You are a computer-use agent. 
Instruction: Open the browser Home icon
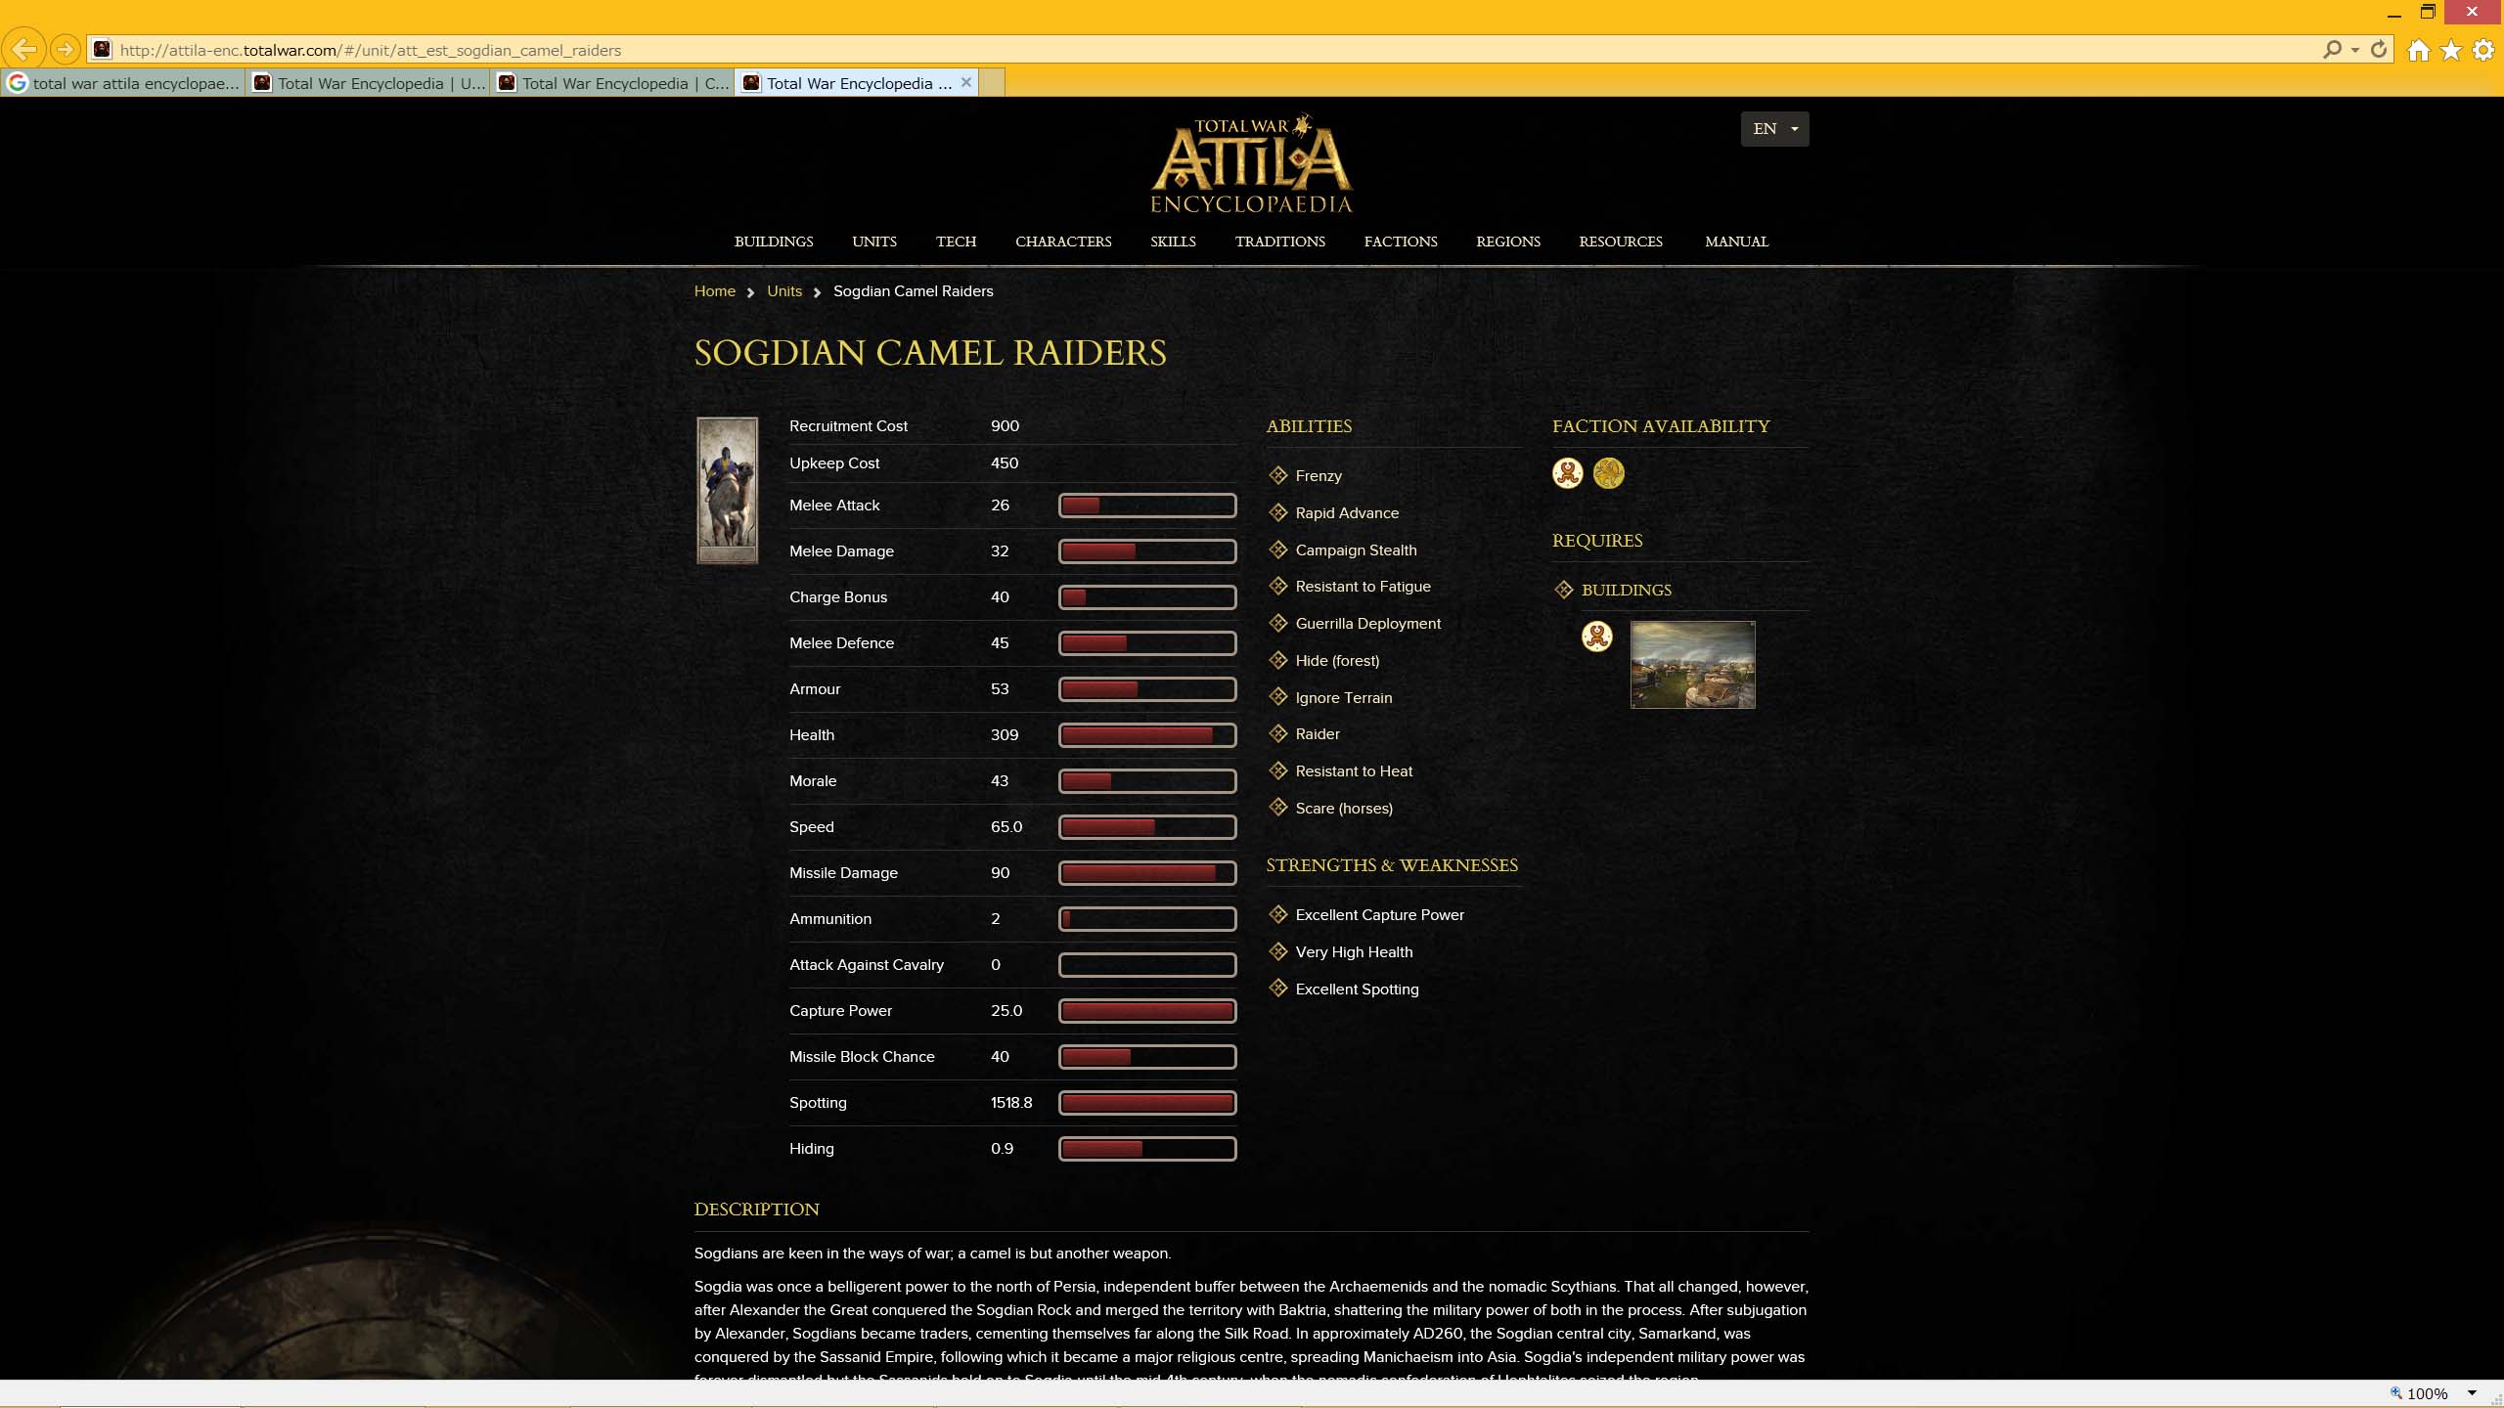[2419, 50]
